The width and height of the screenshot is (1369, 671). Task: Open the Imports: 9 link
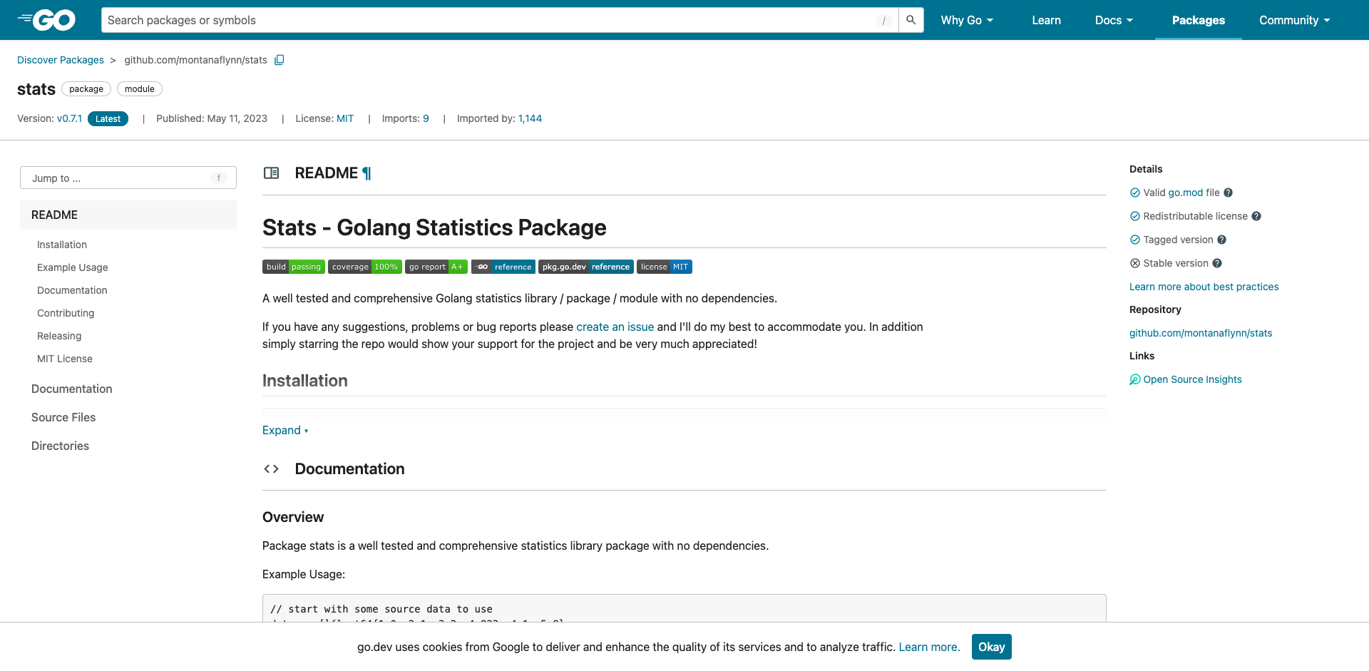click(426, 118)
